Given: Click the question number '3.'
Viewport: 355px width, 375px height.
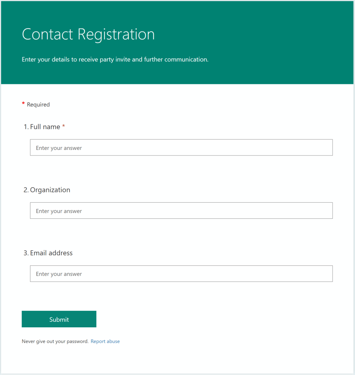Looking at the screenshot, I should (26, 253).
